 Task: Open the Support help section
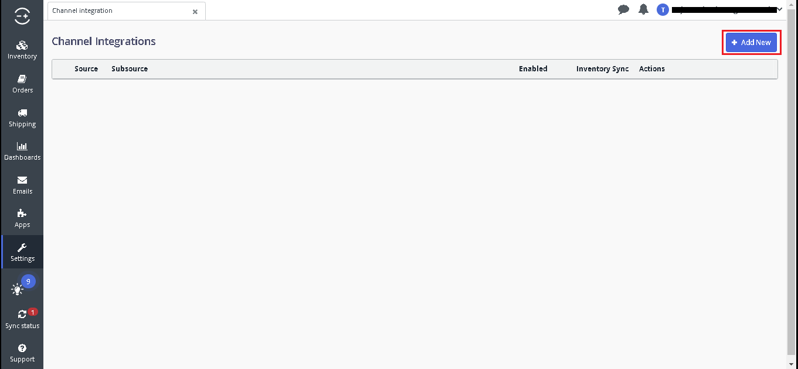pos(22,353)
